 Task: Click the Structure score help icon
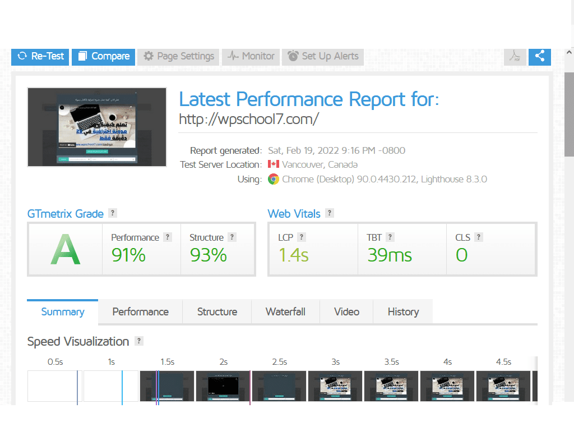click(x=232, y=237)
